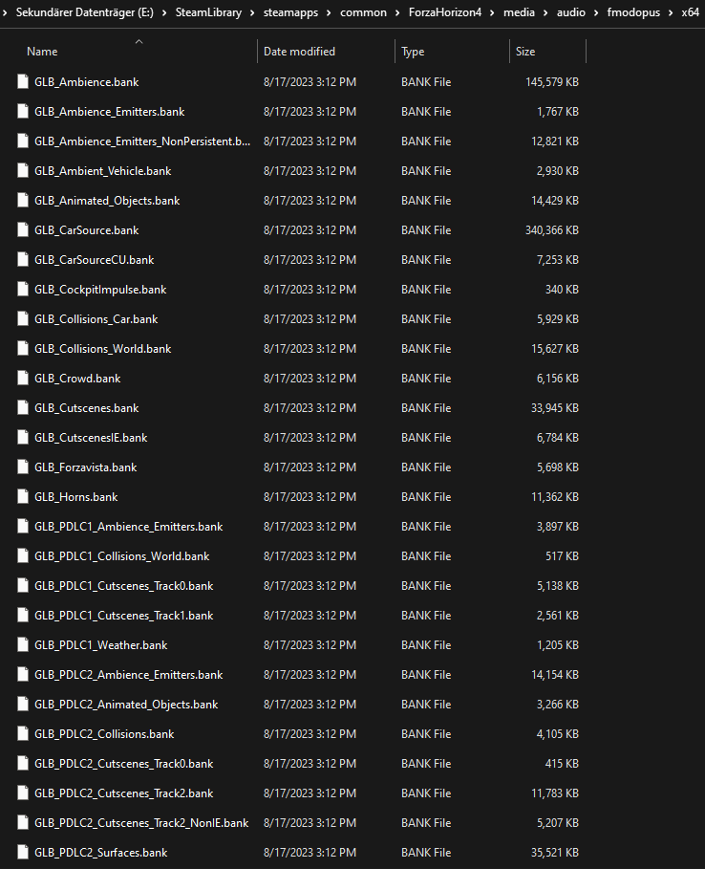
Task: Click the 145,579 KB size cell
Action: [552, 82]
